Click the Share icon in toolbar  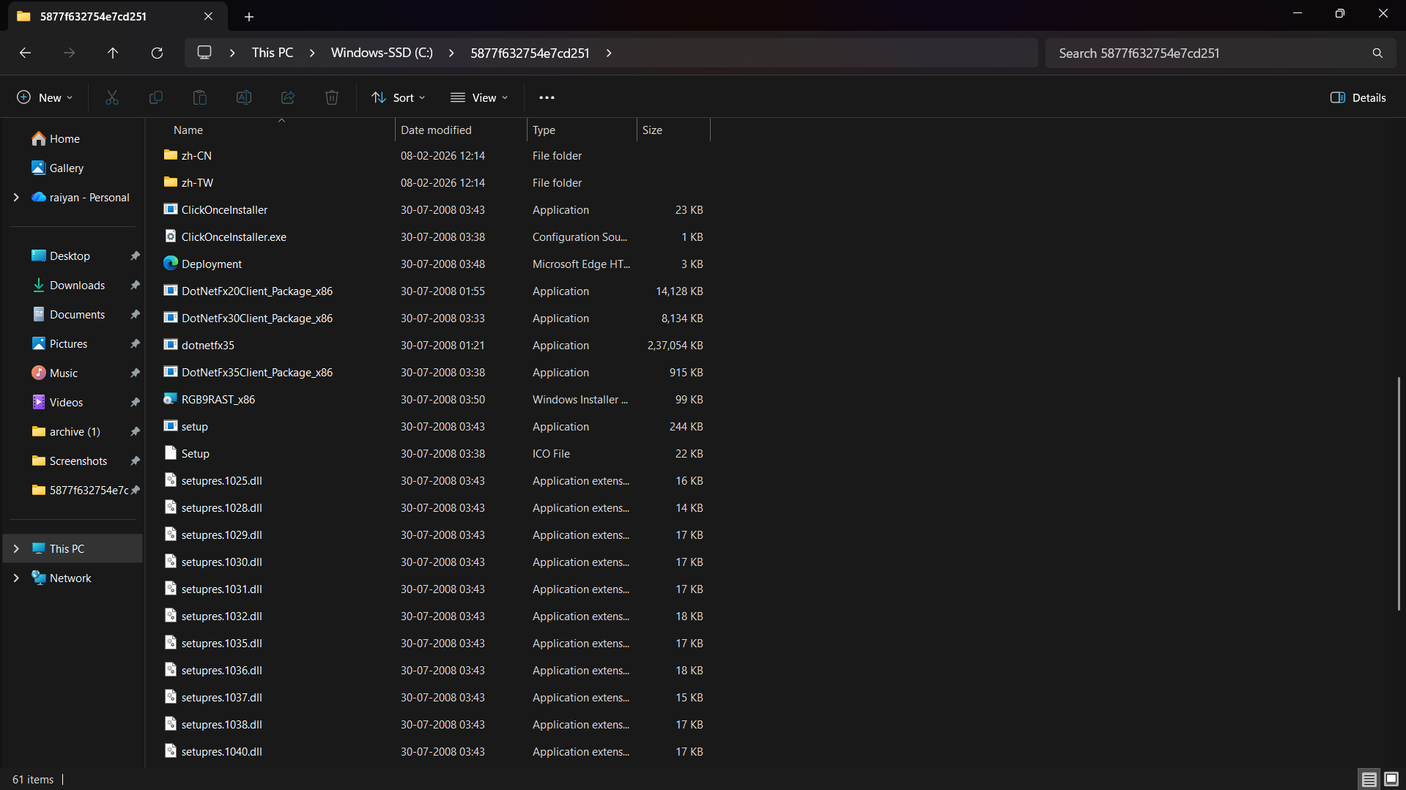[x=288, y=97]
